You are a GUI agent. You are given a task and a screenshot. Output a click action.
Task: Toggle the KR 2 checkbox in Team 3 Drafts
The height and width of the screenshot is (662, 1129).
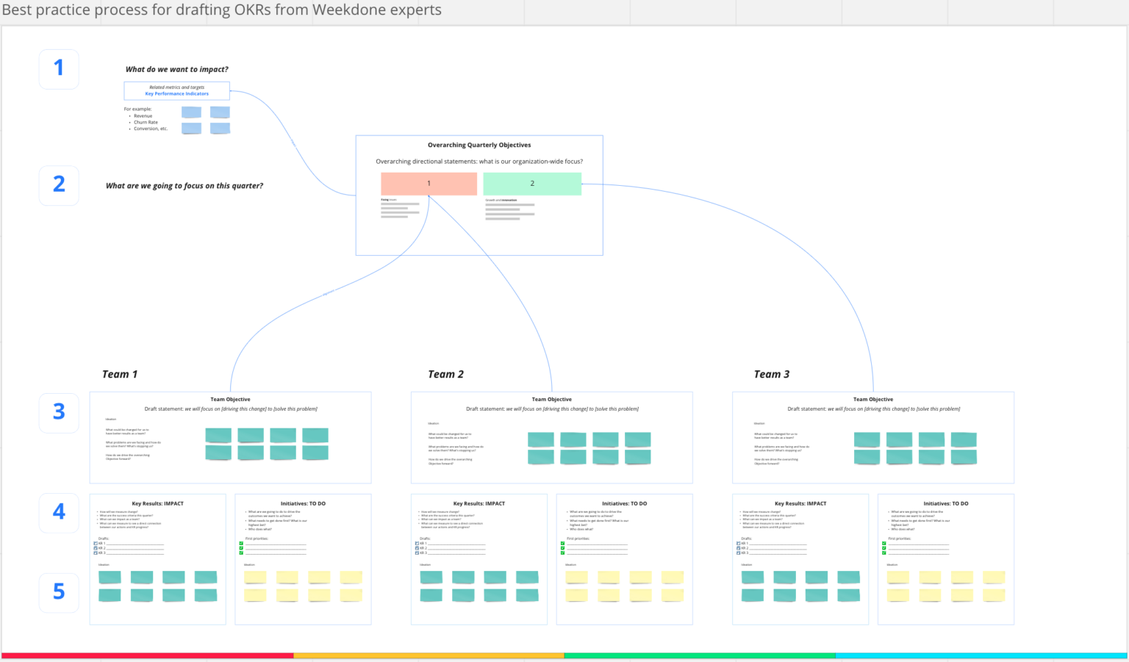click(738, 547)
